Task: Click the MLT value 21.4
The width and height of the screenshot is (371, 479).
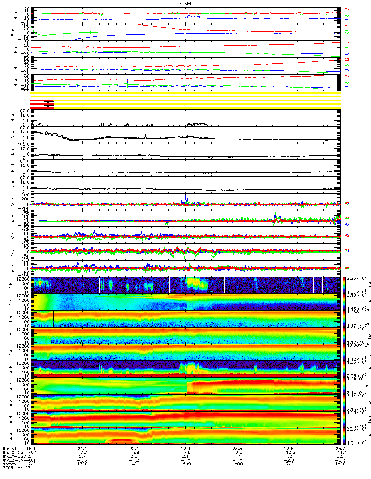Action: coord(83,448)
